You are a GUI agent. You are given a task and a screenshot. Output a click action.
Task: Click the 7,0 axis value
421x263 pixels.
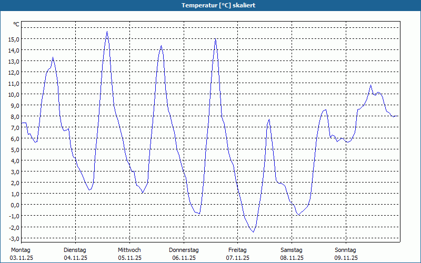(x=15, y=128)
